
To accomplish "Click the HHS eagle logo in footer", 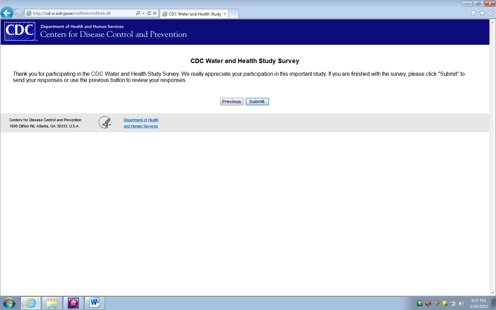I will (105, 122).
